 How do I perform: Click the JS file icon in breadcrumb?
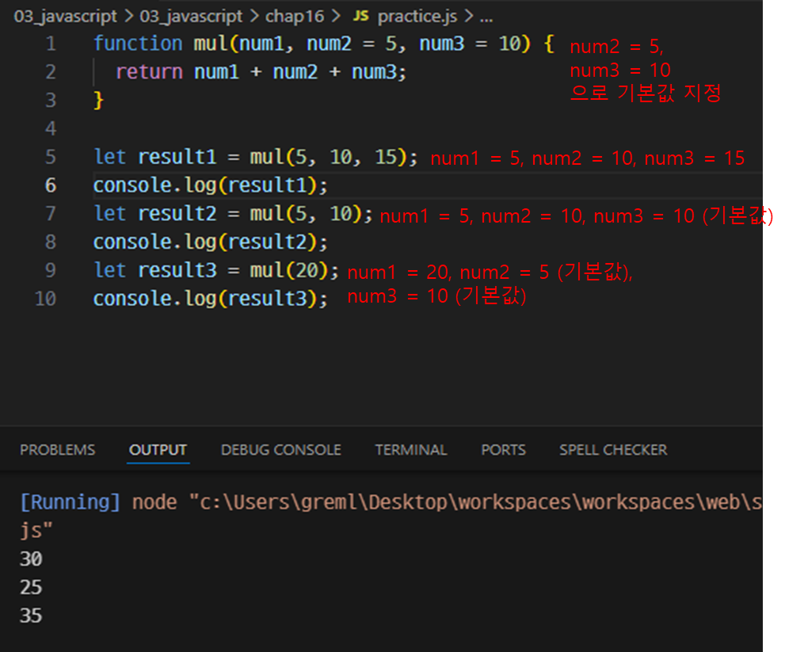(361, 16)
